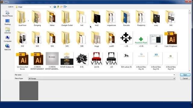Viewport: 193px width, 108px height.
Task: Select the Pancake folder
Action: tap(126, 18)
